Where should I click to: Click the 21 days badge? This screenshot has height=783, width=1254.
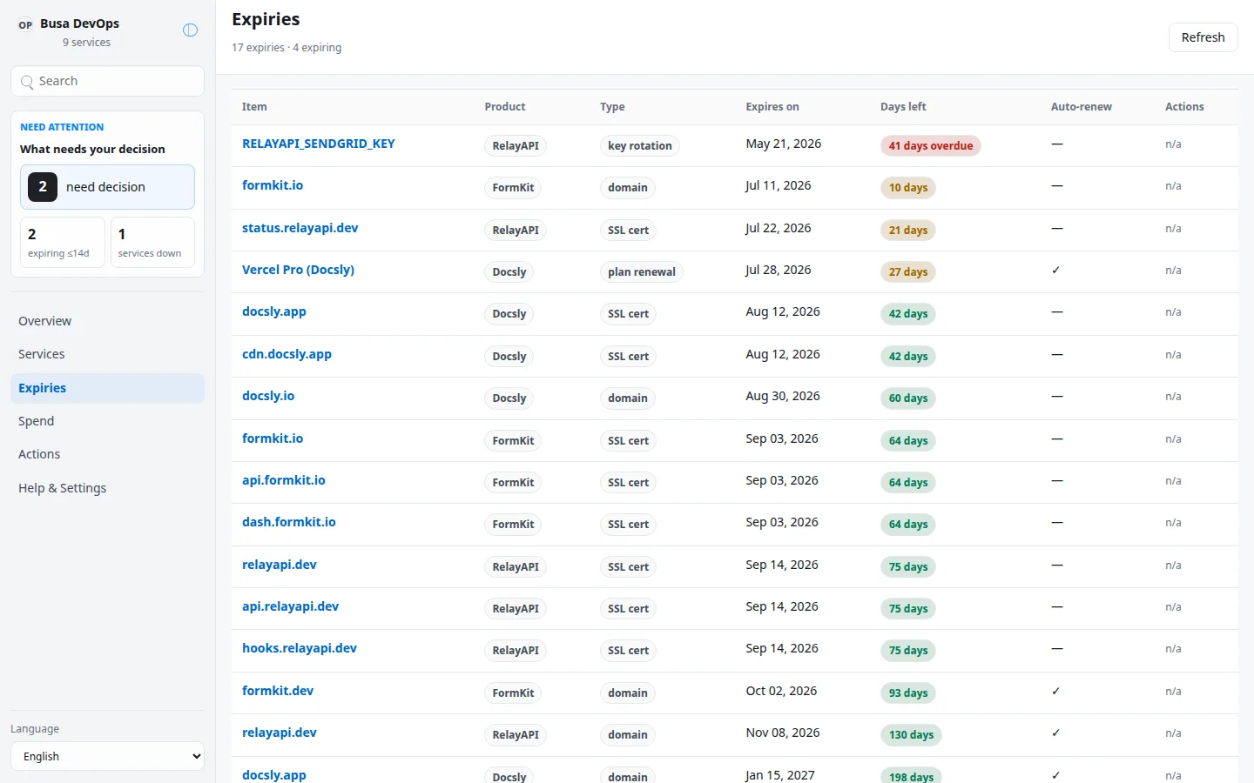(908, 231)
